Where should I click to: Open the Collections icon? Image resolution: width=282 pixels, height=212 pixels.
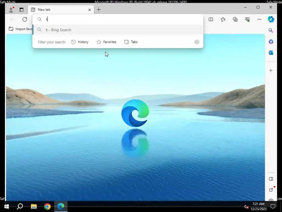(235, 19)
